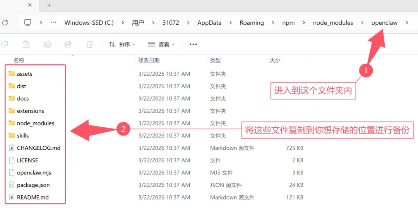Viewport: 418px width, 208px height.
Task: Click assets row's modified date
Action: (164, 74)
